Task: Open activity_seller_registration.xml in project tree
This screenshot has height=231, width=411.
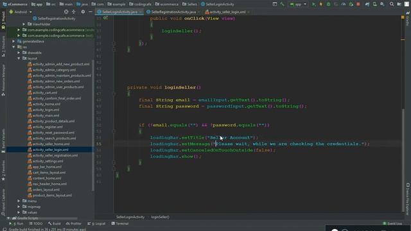Action: [55, 155]
